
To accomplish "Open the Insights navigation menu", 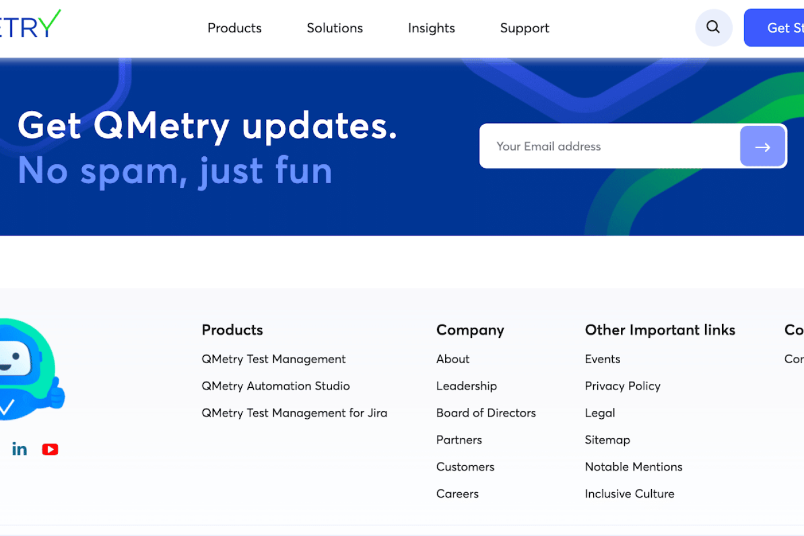I will click(x=431, y=28).
